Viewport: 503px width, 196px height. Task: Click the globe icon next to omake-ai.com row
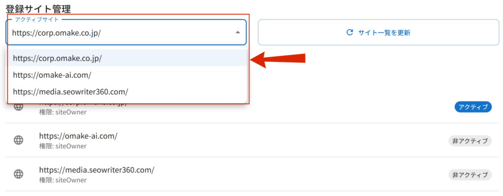coord(19,140)
